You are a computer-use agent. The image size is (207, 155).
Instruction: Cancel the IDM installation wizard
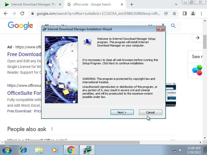150,112
